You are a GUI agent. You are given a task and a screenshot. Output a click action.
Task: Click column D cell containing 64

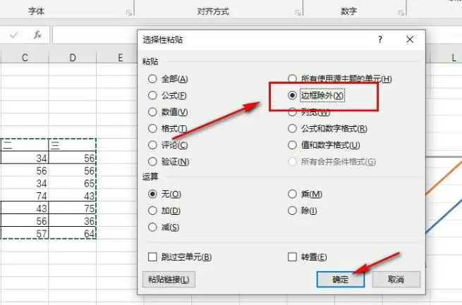(x=73, y=233)
